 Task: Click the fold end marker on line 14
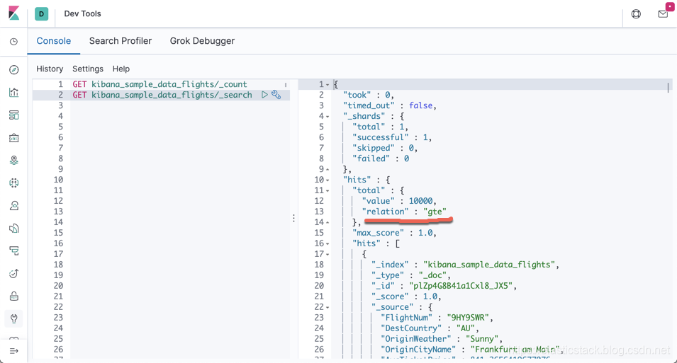(328, 222)
